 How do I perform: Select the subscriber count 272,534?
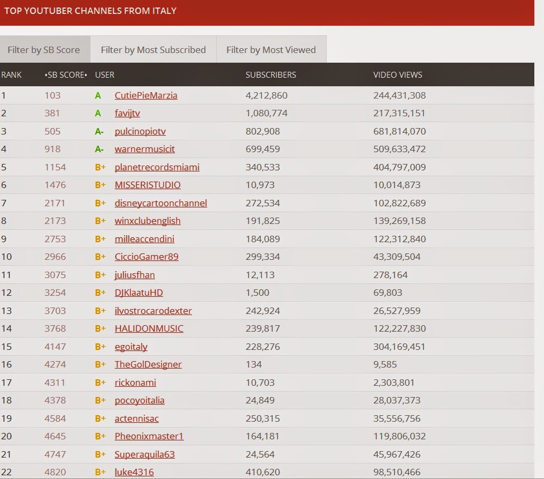pyautogui.click(x=263, y=203)
